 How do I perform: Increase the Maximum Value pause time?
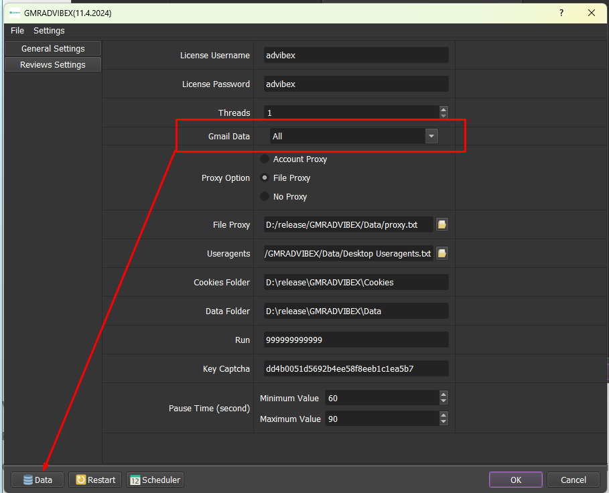click(x=444, y=415)
